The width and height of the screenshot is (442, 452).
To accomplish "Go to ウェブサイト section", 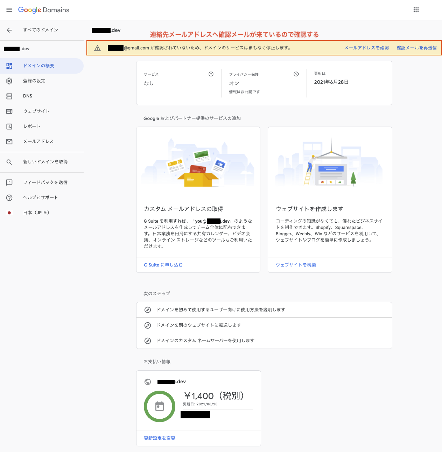I will coord(42,111).
